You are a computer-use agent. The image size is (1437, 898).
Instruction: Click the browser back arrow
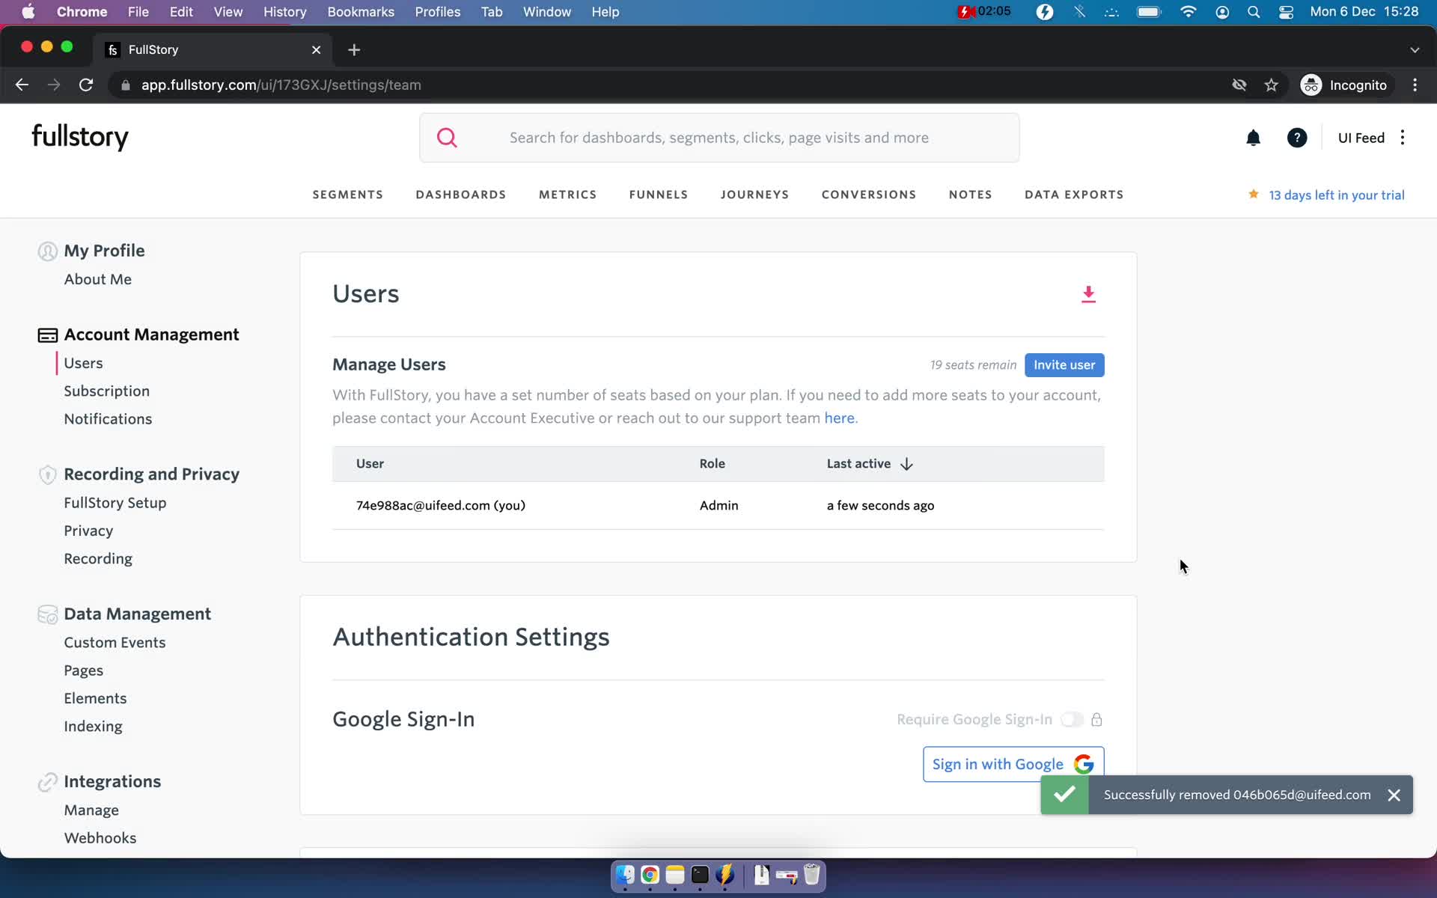pos(22,85)
